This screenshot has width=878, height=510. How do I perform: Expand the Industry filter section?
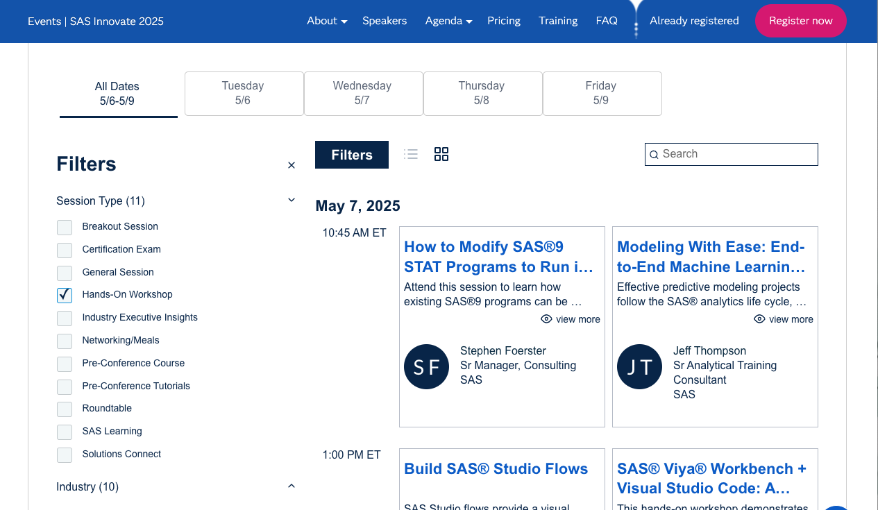coord(292,486)
